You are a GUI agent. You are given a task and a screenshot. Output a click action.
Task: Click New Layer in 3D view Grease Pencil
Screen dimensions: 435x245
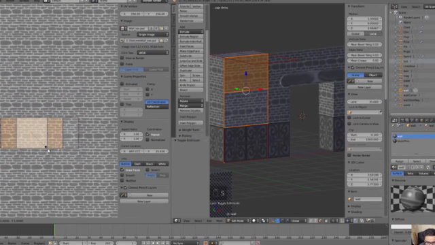(364, 87)
